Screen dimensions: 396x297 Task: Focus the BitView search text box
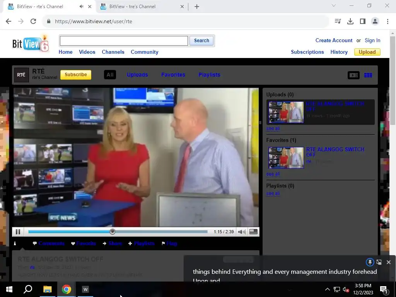point(124,41)
